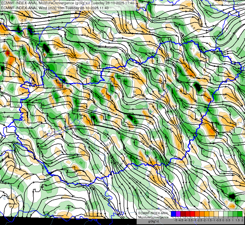Click the MoistureConvergence title line at top
Image resolution: width=245 pixels, height=225 pixels.
click(x=67, y=3)
